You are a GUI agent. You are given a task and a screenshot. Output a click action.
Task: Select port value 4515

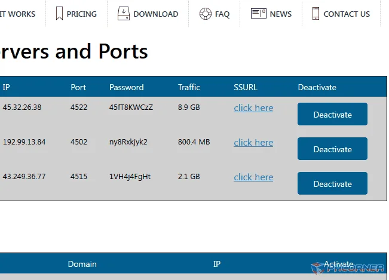[79, 177]
